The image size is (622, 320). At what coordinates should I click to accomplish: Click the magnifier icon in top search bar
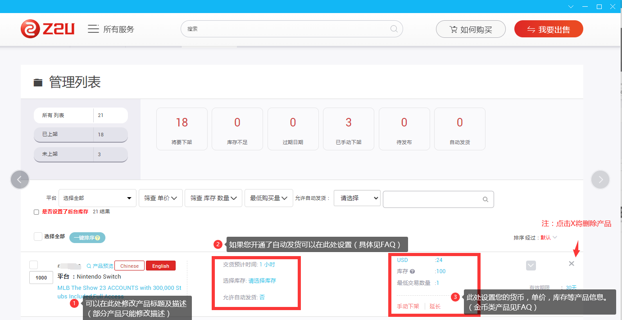tap(394, 29)
